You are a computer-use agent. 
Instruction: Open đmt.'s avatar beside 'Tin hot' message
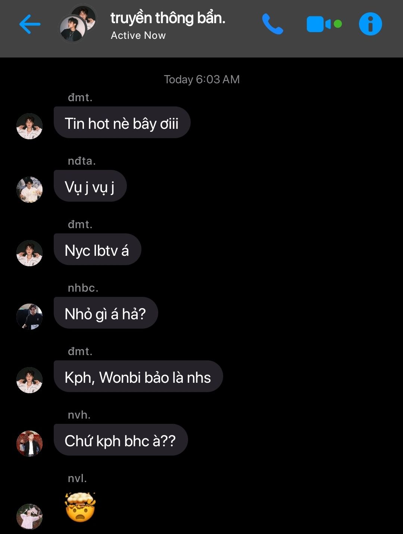pos(29,126)
